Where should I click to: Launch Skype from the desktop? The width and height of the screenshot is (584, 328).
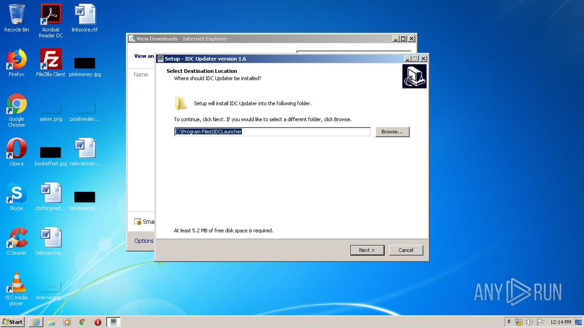(16, 197)
